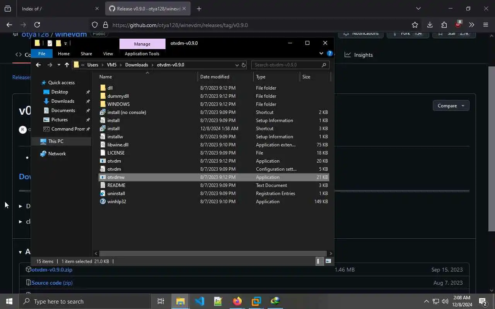Click Users in the address breadcrumb
The image size is (495, 309).
pyautogui.click(x=92, y=65)
